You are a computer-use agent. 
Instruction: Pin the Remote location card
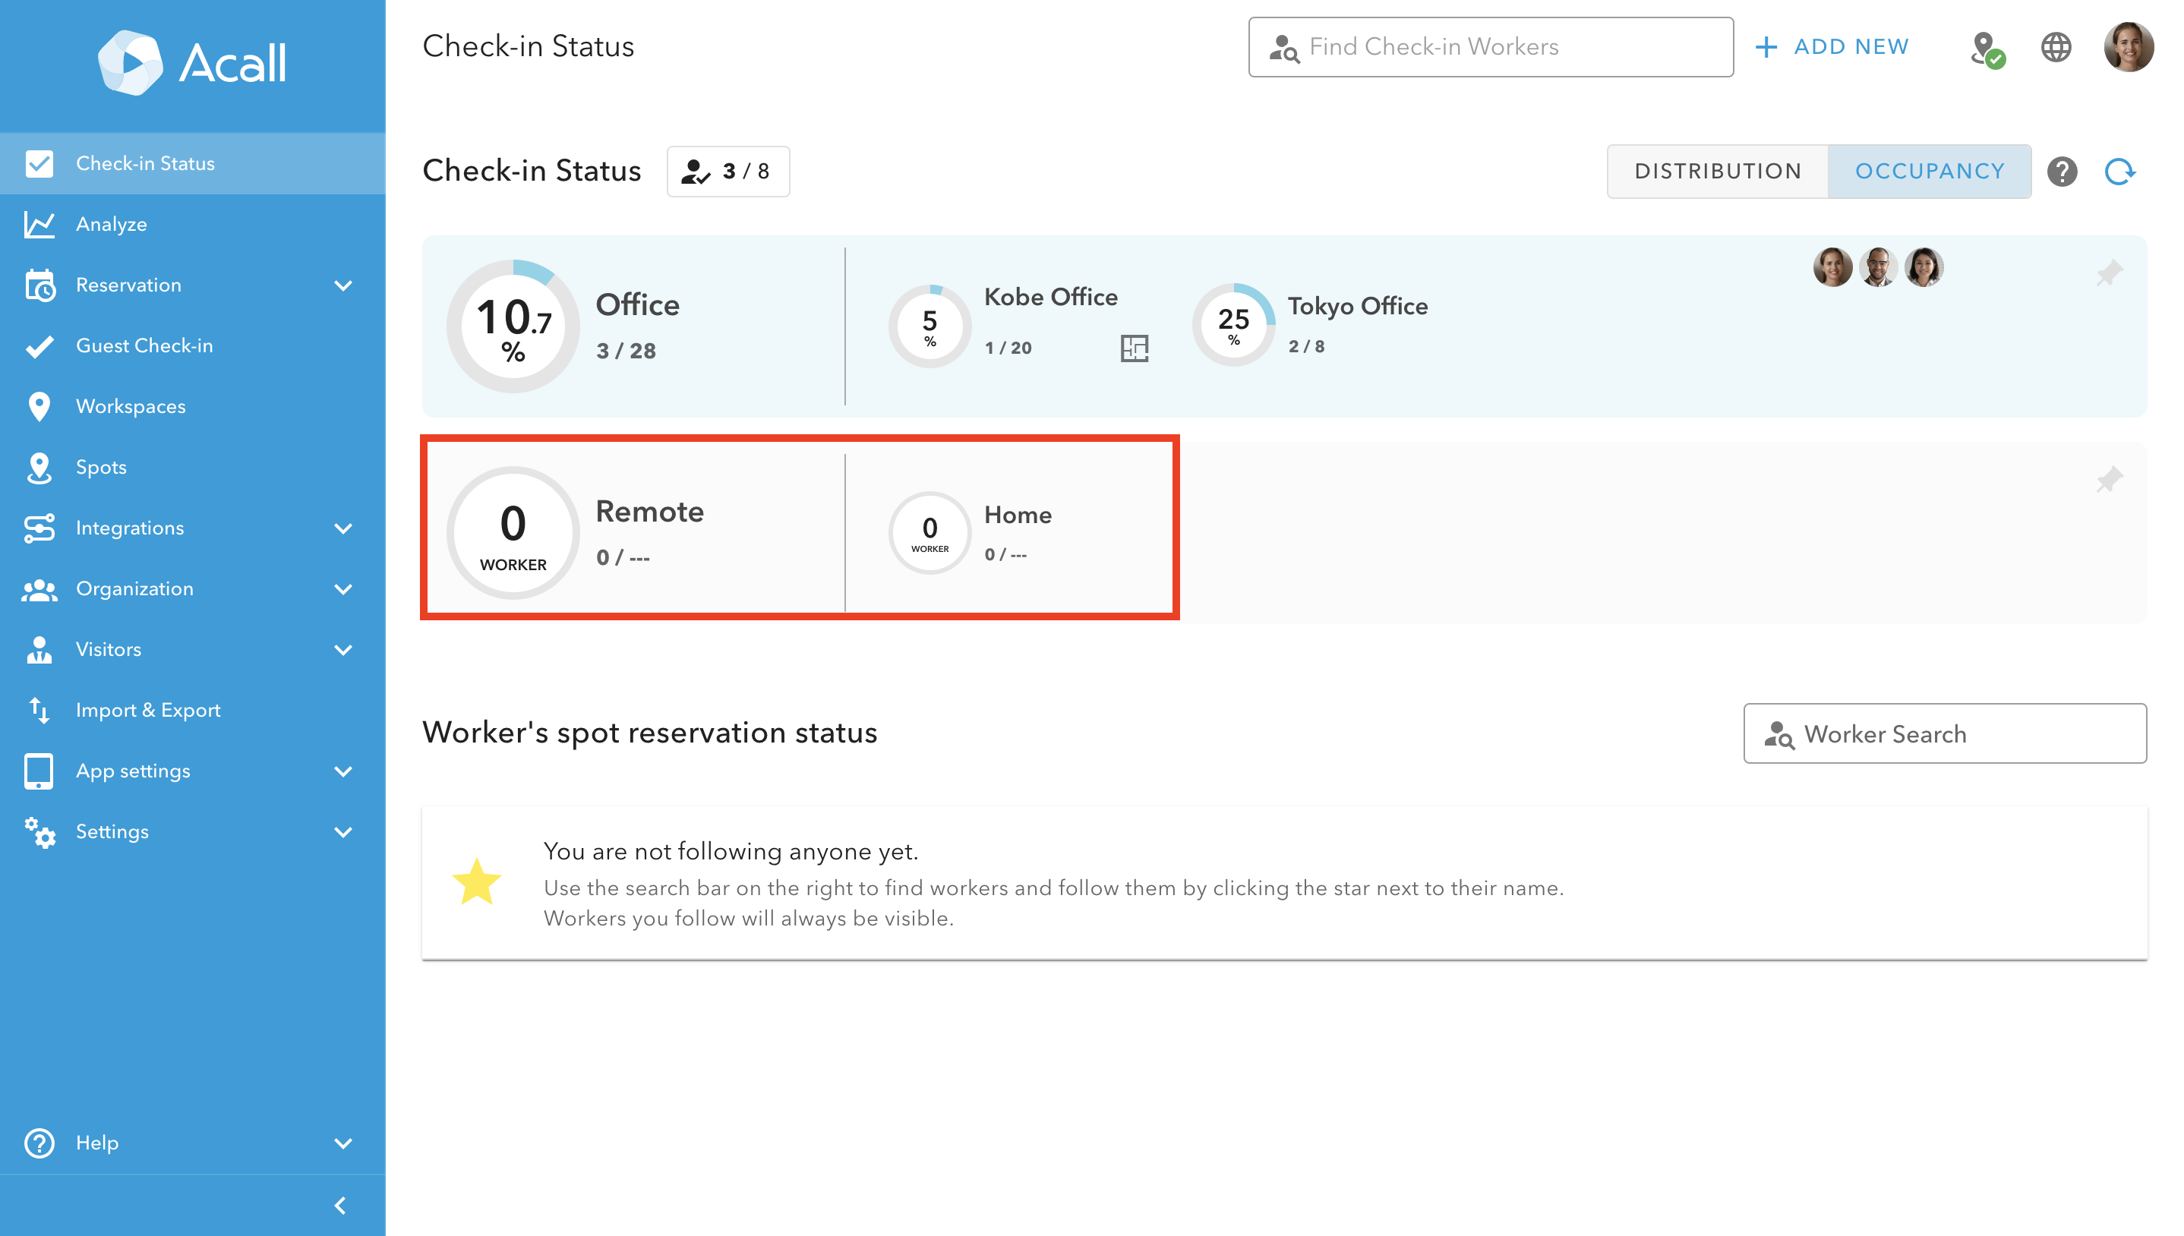coord(2110,480)
